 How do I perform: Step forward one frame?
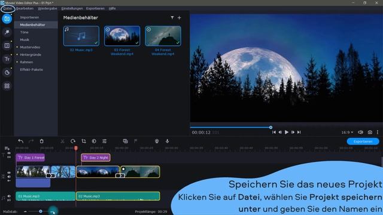(293, 132)
